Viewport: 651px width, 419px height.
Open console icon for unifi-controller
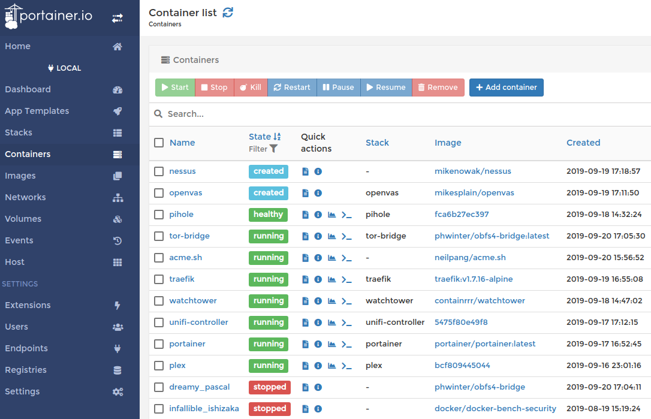(346, 322)
